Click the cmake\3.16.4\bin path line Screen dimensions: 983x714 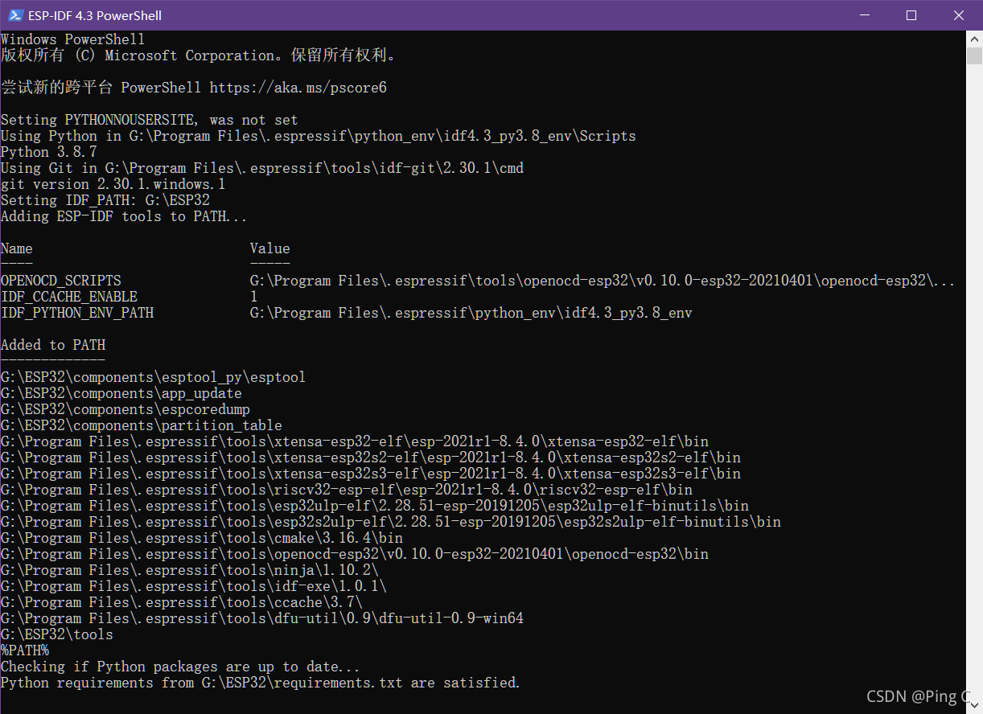[x=202, y=538]
